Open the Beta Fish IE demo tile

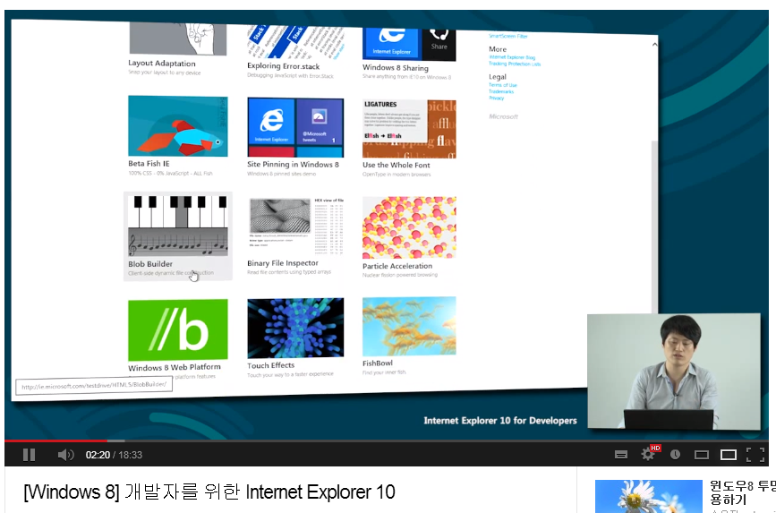tap(178, 136)
